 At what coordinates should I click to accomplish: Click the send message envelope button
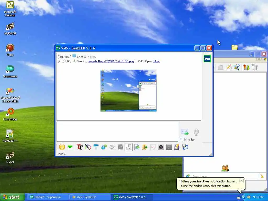coord(185,132)
